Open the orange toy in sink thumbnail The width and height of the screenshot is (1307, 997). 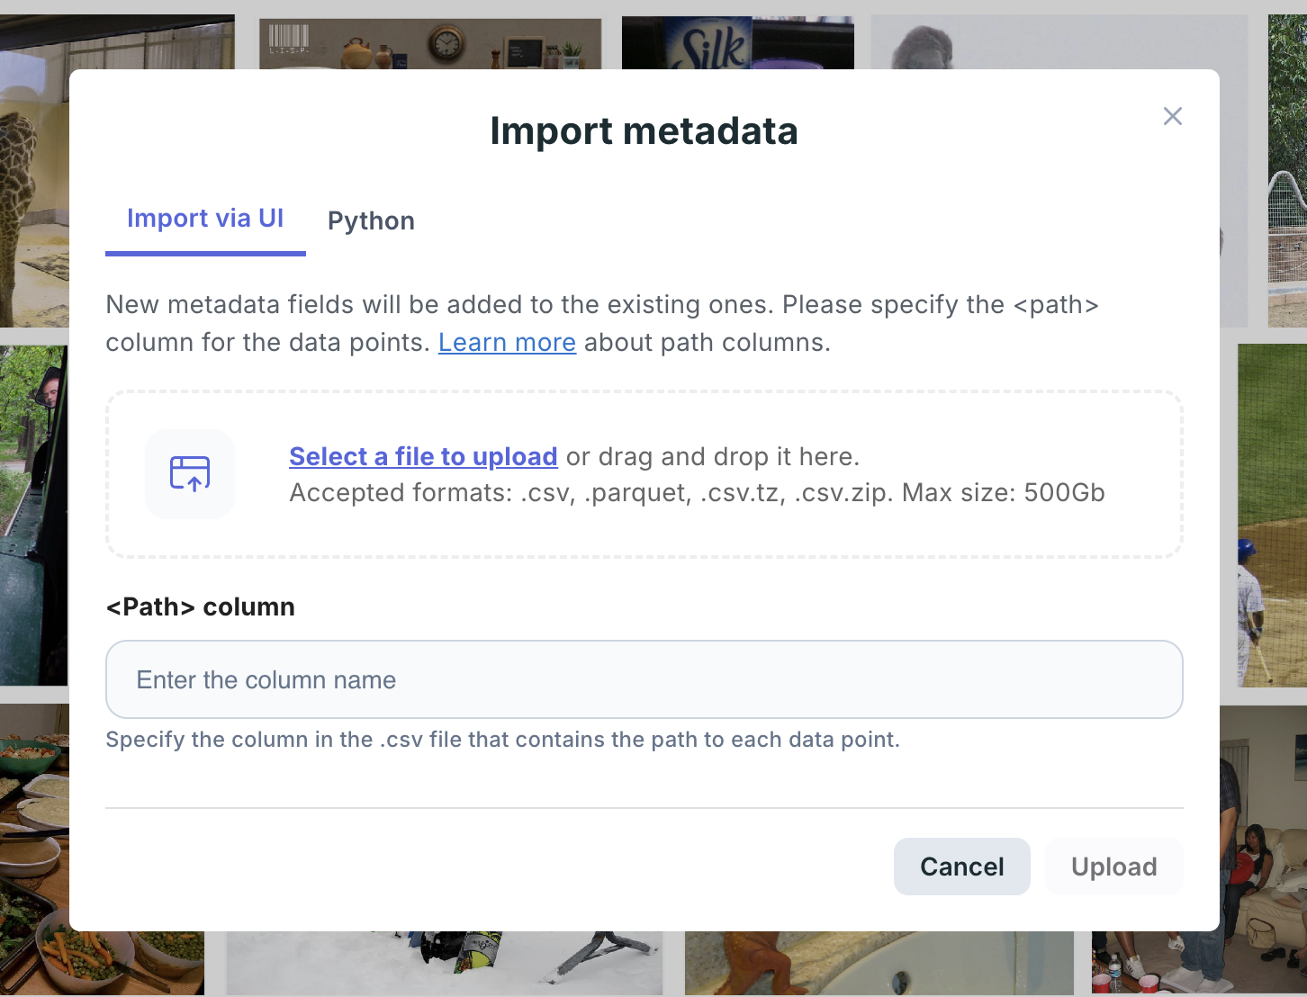pos(878,963)
